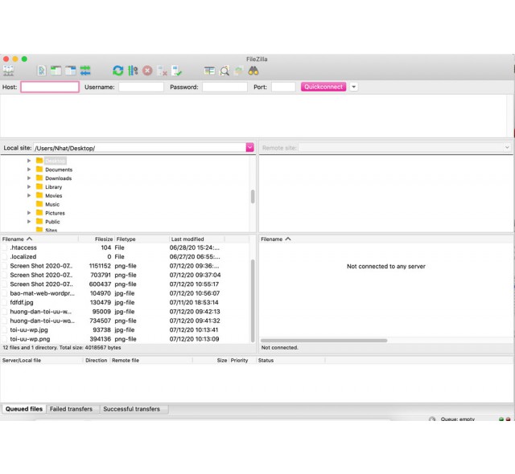This screenshot has width=515, height=474.
Task: Click the Host input field
Action: click(x=50, y=88)
